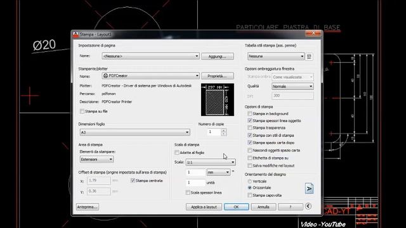Toggle Scala spessori linea checkbox
This screenshot has width=406, height=228.
point(188,193)
